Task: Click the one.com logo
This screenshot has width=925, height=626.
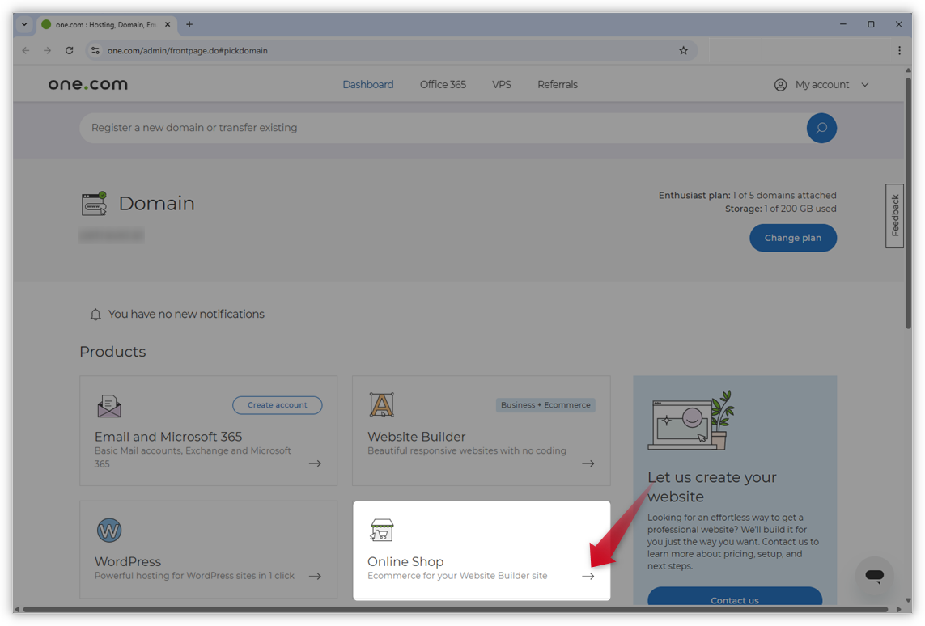Action: point(87,84)
